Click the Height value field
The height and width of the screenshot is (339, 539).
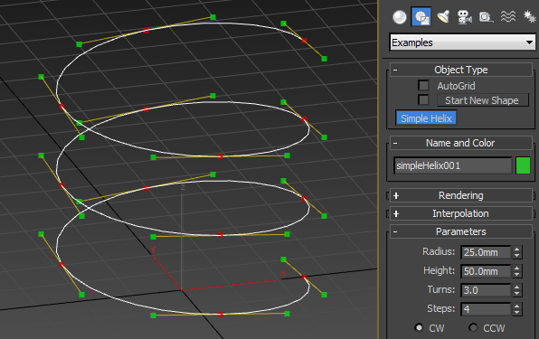(x=486, y=271)
